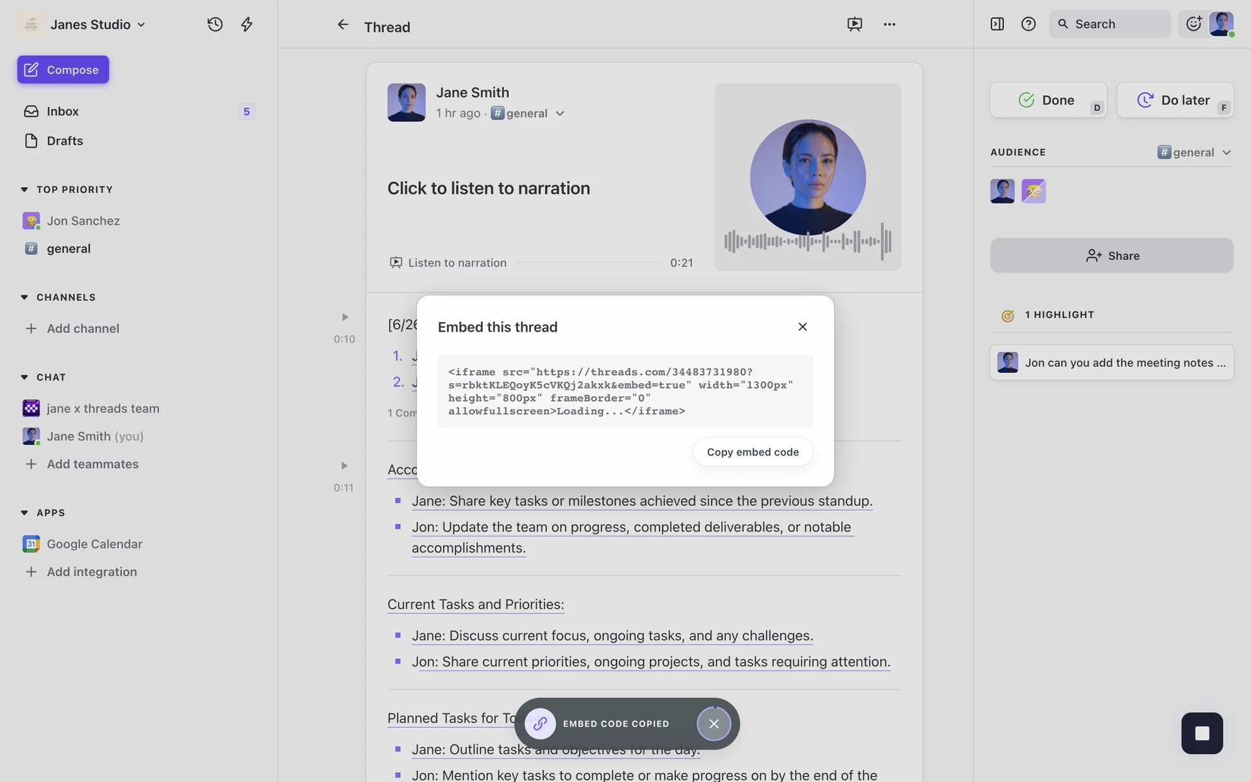Click the Copy embed code button
1251x782 pixels.
point(753,452)
